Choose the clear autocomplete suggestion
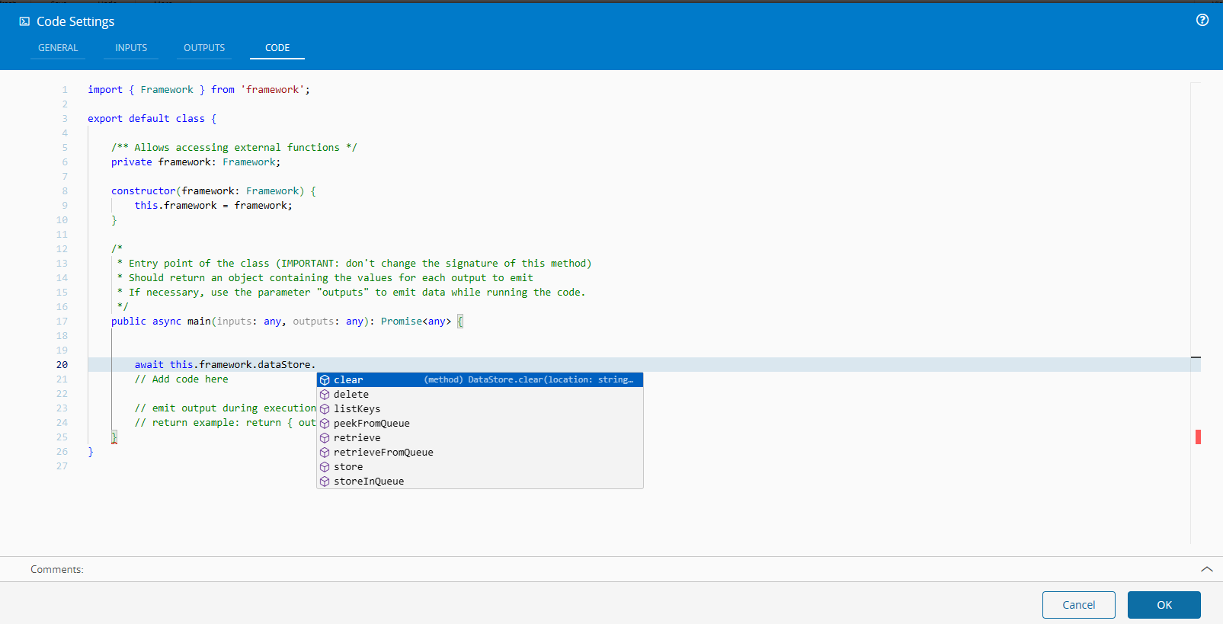Viewport: 1223px width, 624px height. tap(480, 380)
